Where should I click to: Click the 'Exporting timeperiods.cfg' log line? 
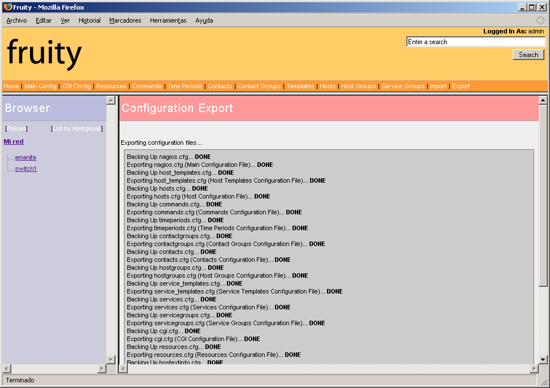click(x=217, y=228)
